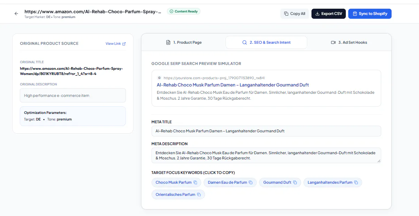Copy icon on Langanhaltendes Parfum chip

[x=356, y=182]
